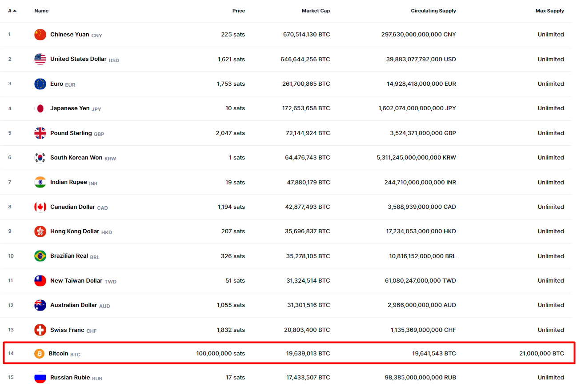Click the Chinese Yuan flag icon
The width and height of the screenshot is (585, 387).
[40, 35]
